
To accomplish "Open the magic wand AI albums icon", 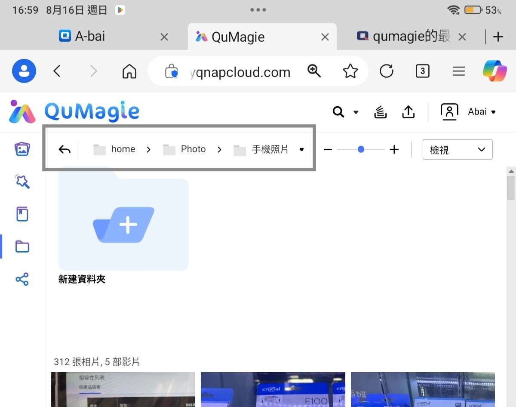I will [x=22, y=182].
